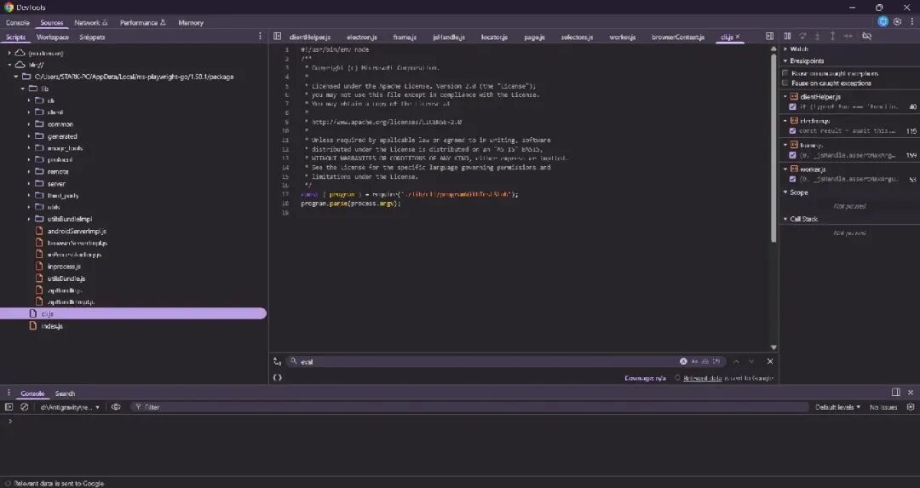This screenshot has width=920, height=488.
Task: Click Step into next function call
Action: click(817, 37)
